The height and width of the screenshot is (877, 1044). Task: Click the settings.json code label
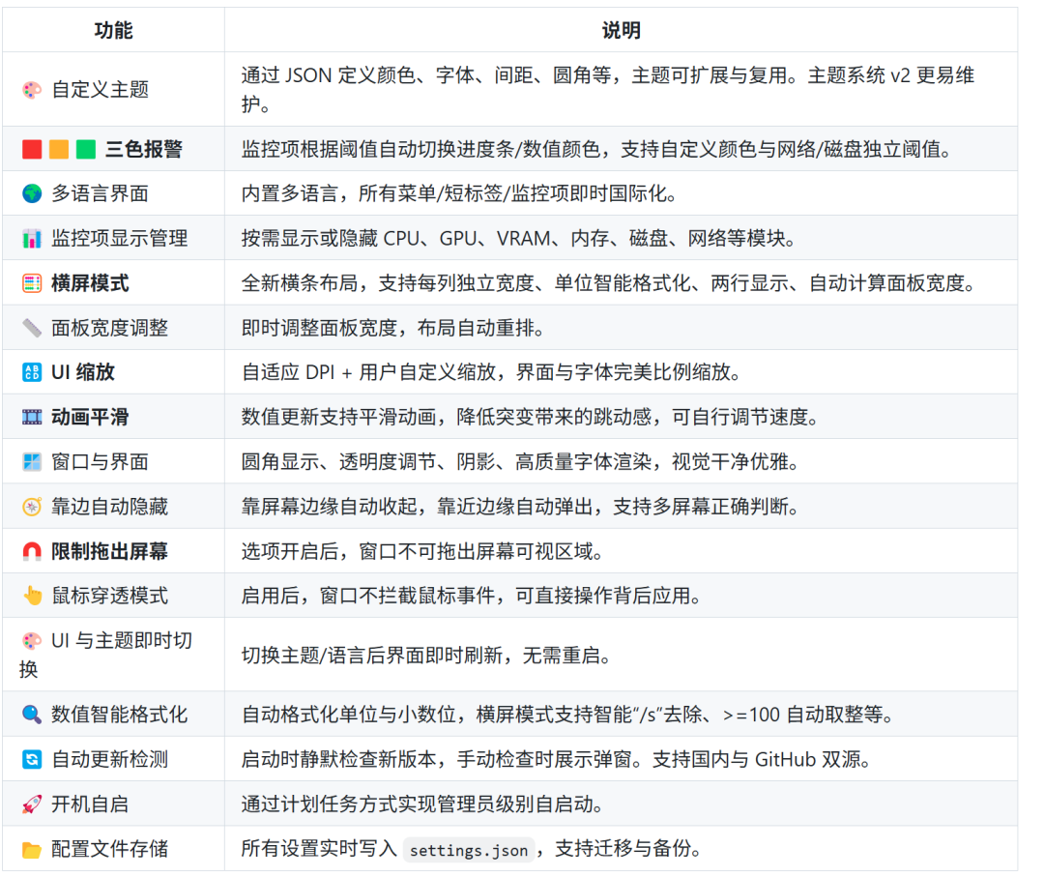tap(469, 851)
